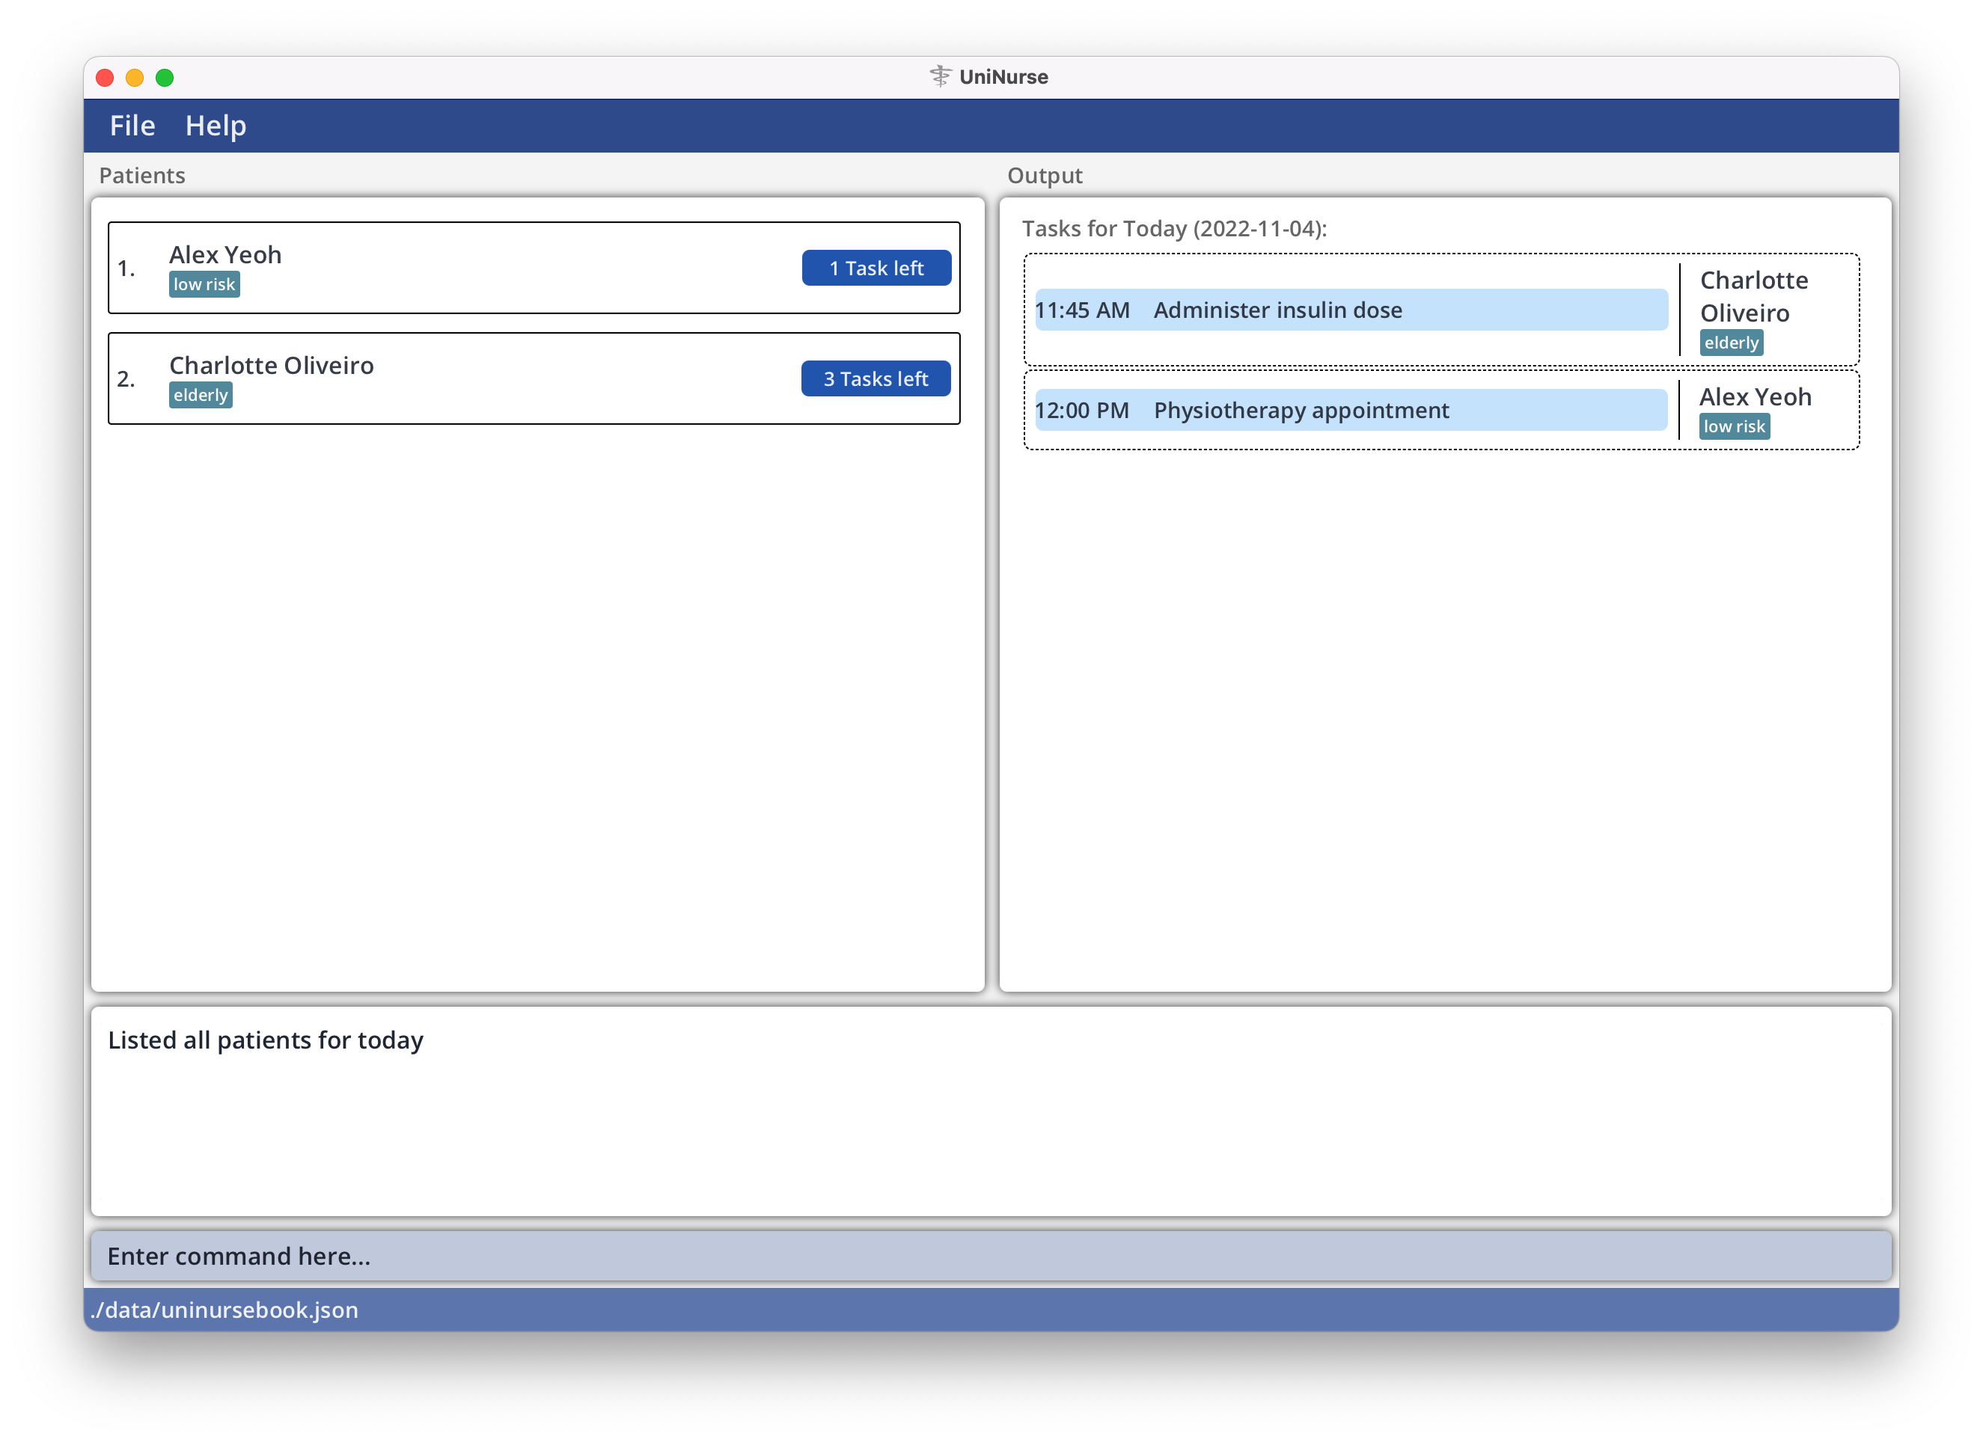This screenshot has height=1442, width=1983.
Task: Open the File menu
Action: pyautogui.click(x=132, y=126)
